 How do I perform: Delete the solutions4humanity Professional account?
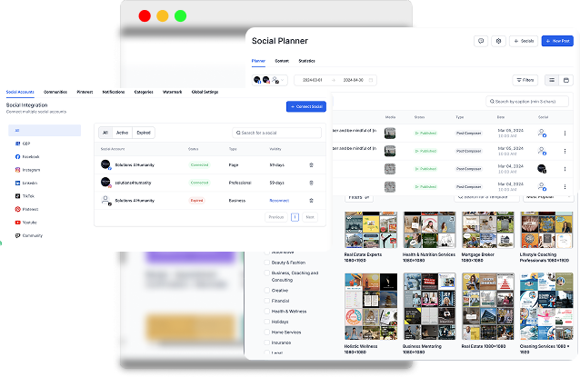coord(311,183)
